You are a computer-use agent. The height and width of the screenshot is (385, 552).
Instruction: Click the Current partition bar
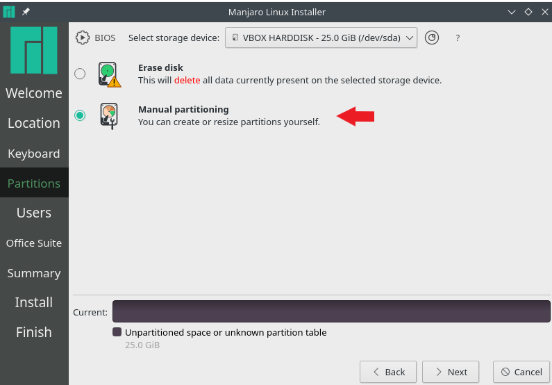coord(331,311)
